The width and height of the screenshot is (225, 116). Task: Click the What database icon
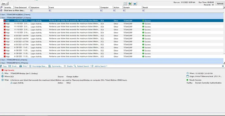click(2, 80)
